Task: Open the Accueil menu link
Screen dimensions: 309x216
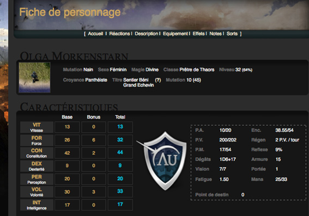Action: (x=95, y=34)
